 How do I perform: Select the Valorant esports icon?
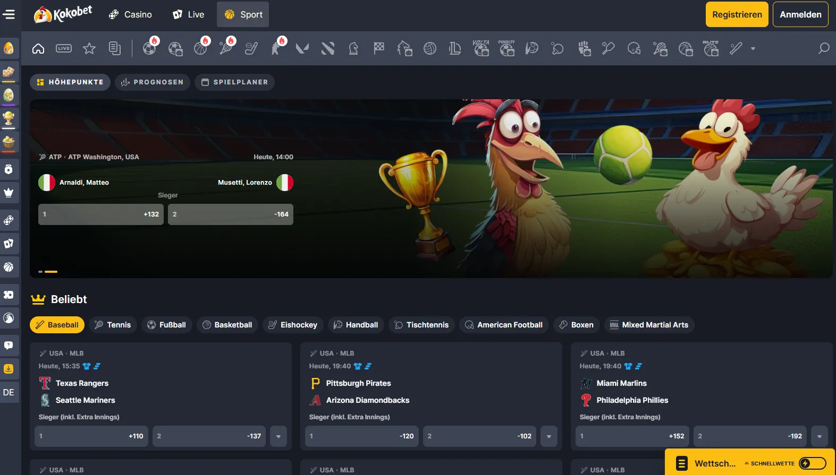[x=302, y=48]
